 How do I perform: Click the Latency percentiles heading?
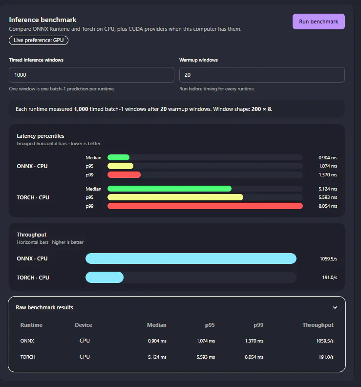[41, 136]
